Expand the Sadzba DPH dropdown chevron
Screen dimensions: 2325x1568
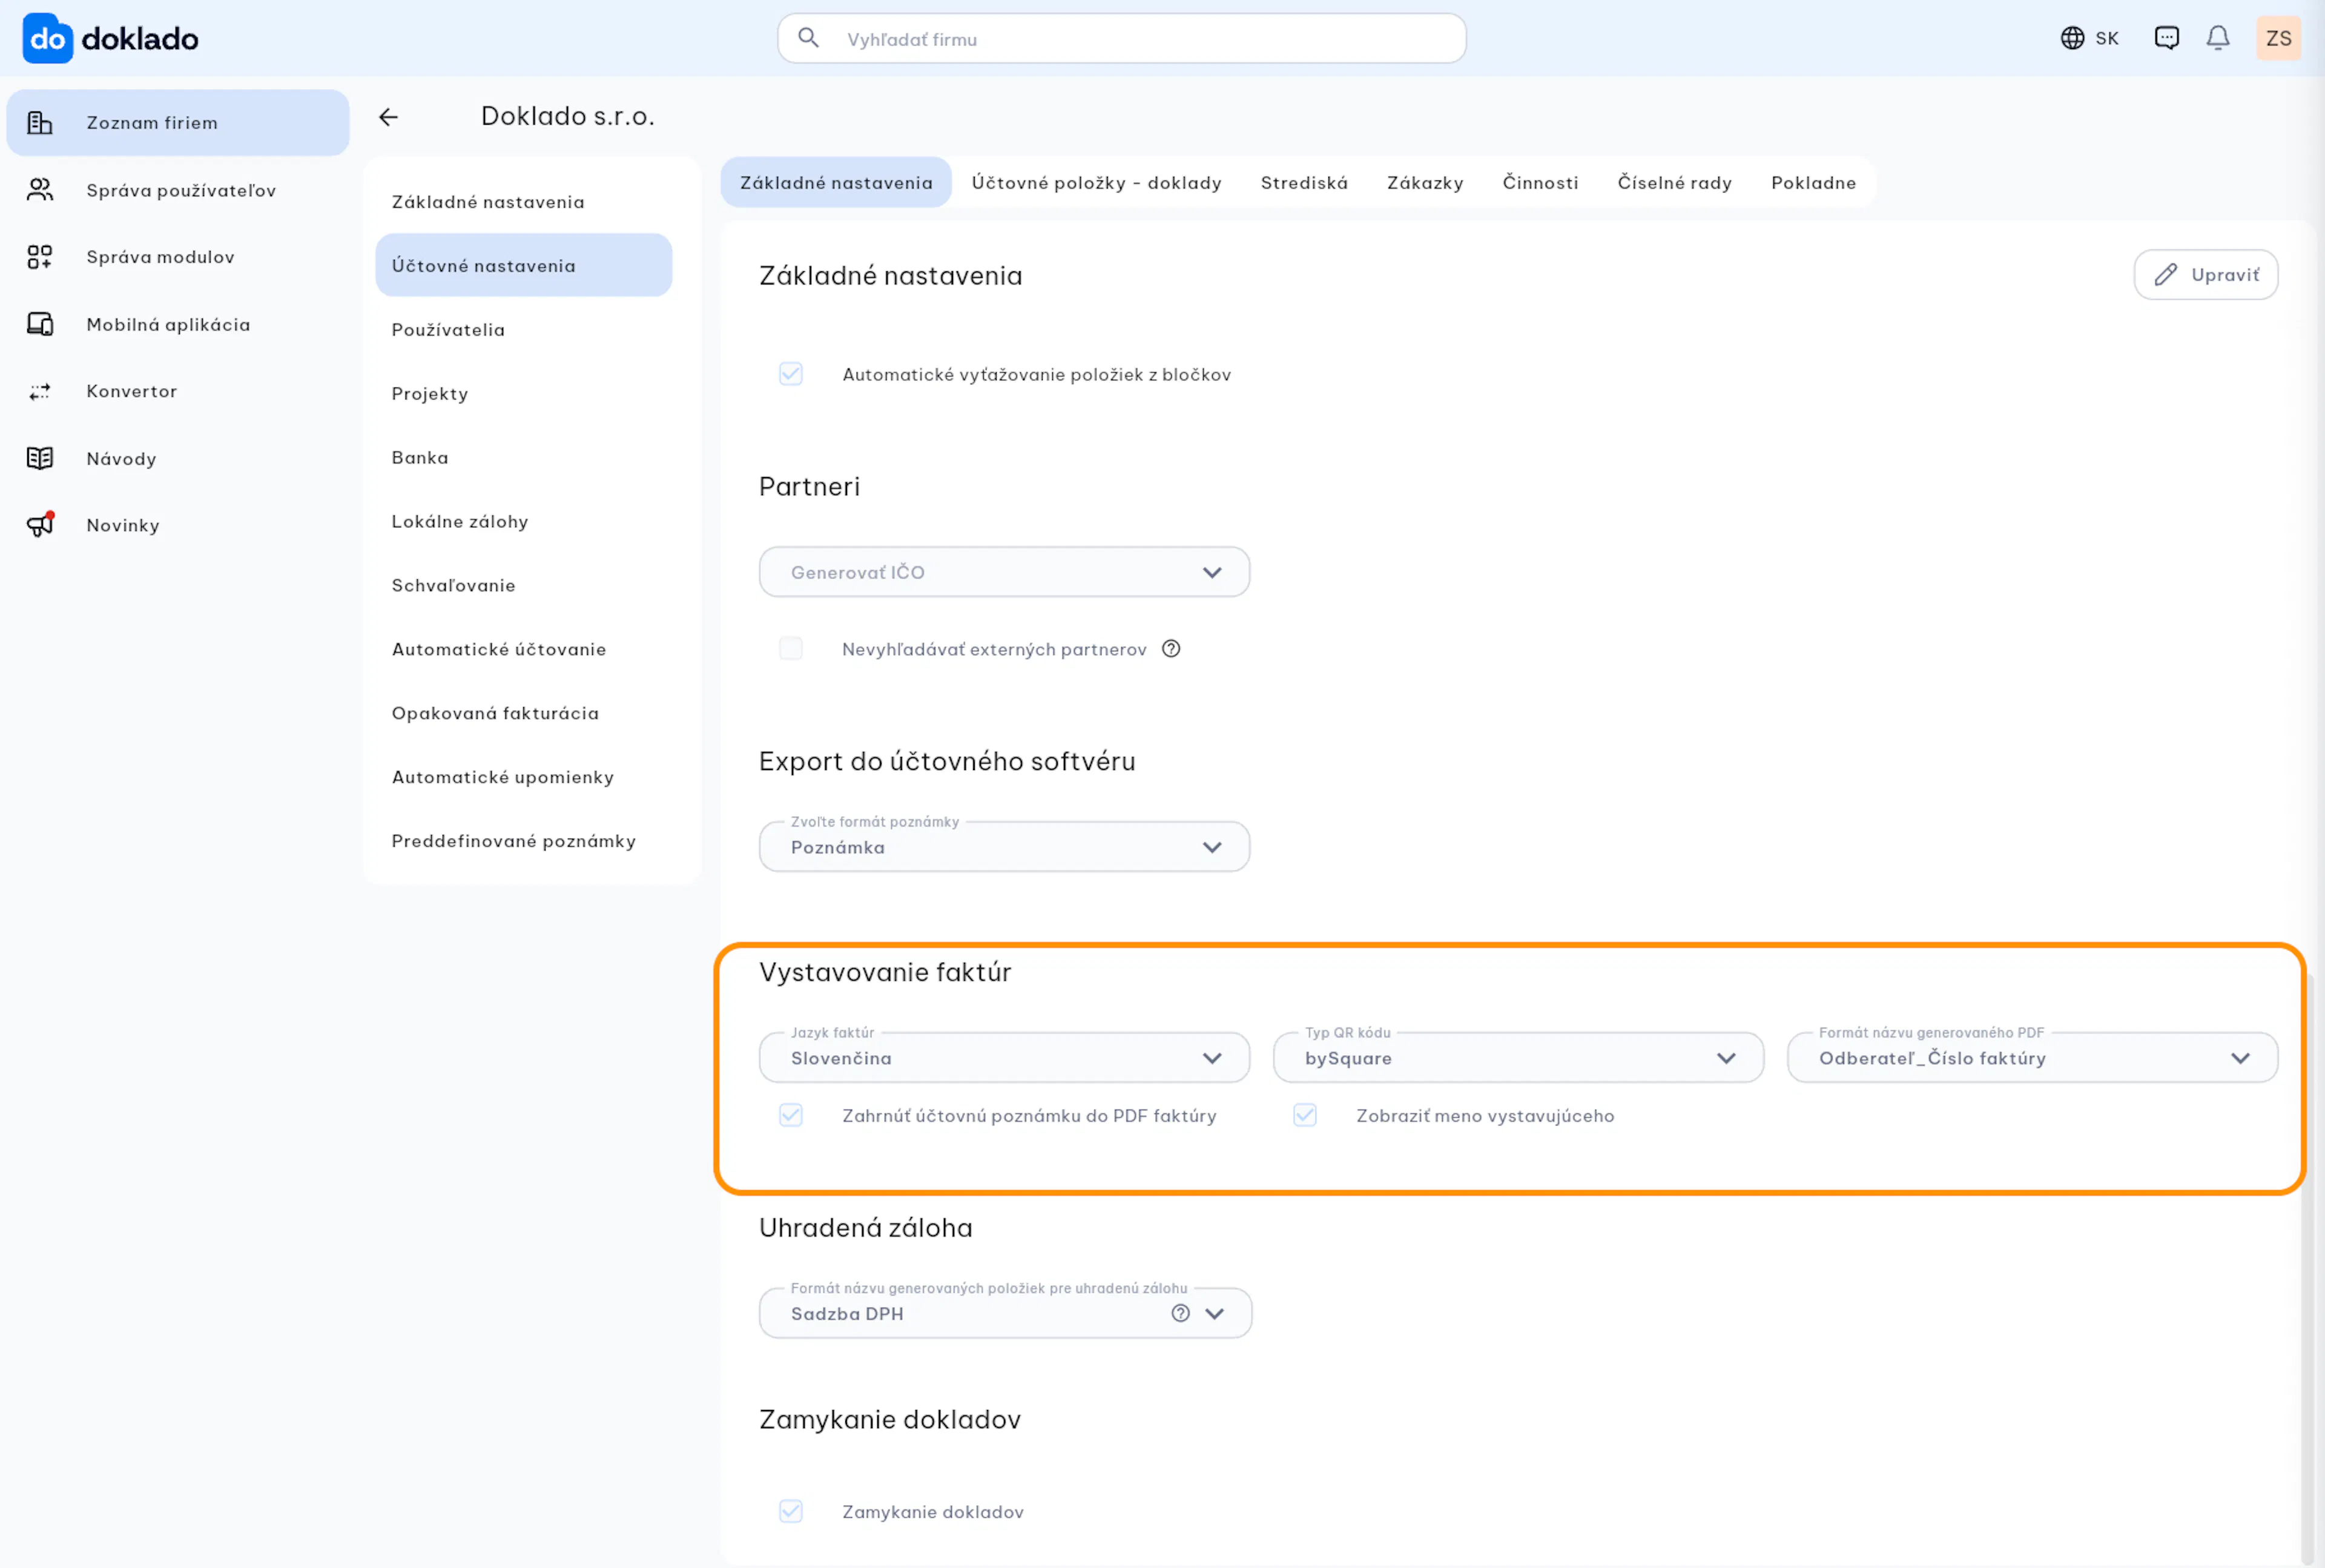[x=1215, y=1313]
